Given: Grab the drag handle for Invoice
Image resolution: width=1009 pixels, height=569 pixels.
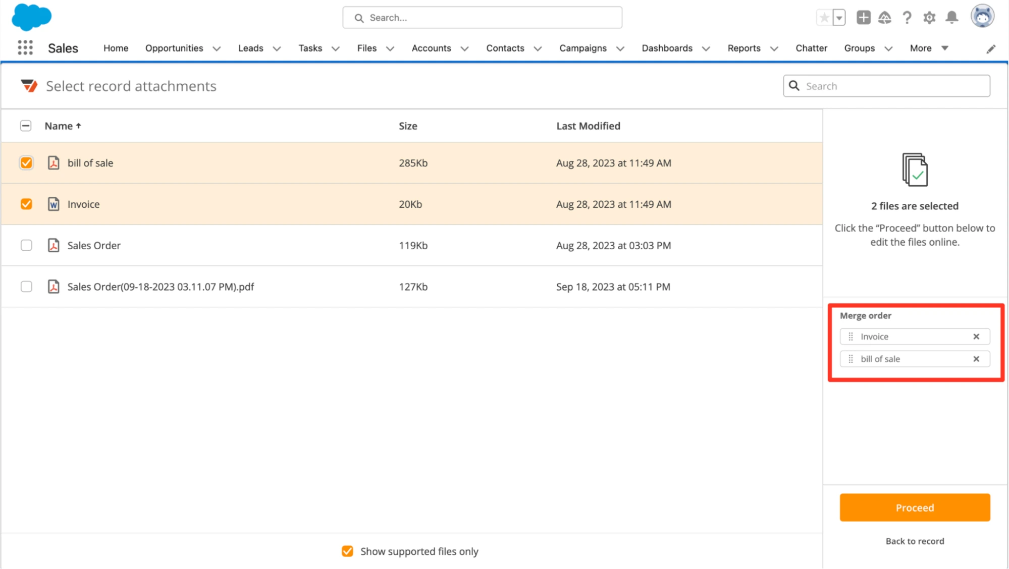Looking at the screenshot, I should click(851, 336).
